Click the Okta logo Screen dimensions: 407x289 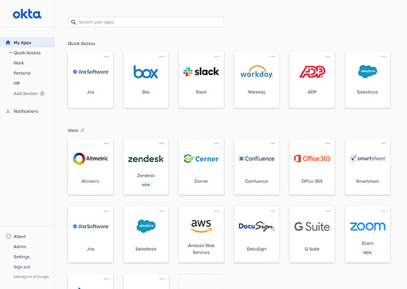click(x=27, y=14)
